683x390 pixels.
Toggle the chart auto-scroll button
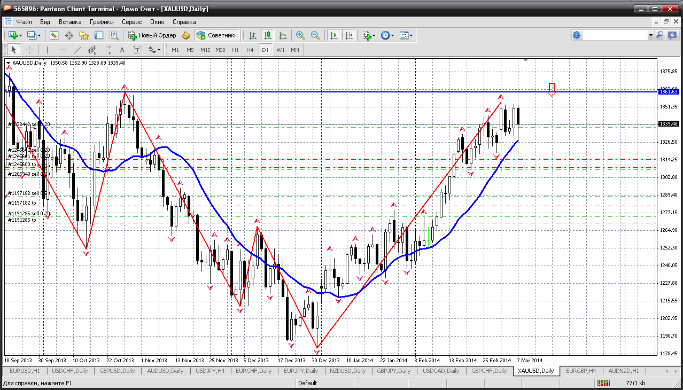click(334, 35)
